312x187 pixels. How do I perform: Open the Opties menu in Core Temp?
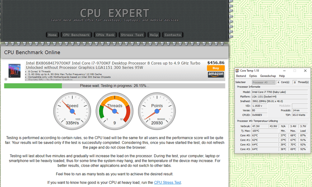253,76
